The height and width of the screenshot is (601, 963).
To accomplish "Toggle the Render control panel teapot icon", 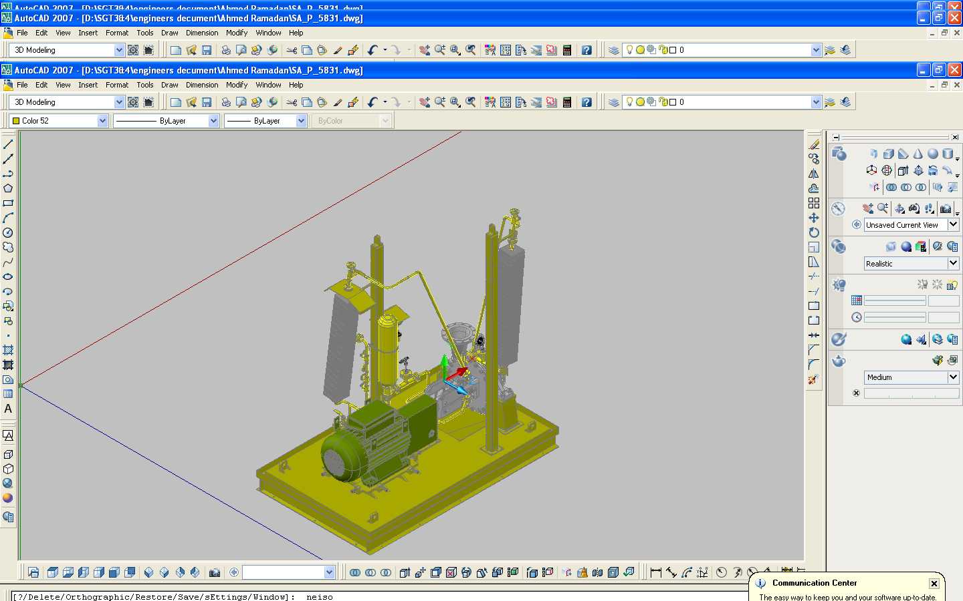I will point(839,361).
